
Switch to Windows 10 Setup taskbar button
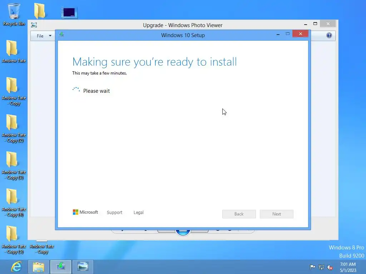point(61,267)
